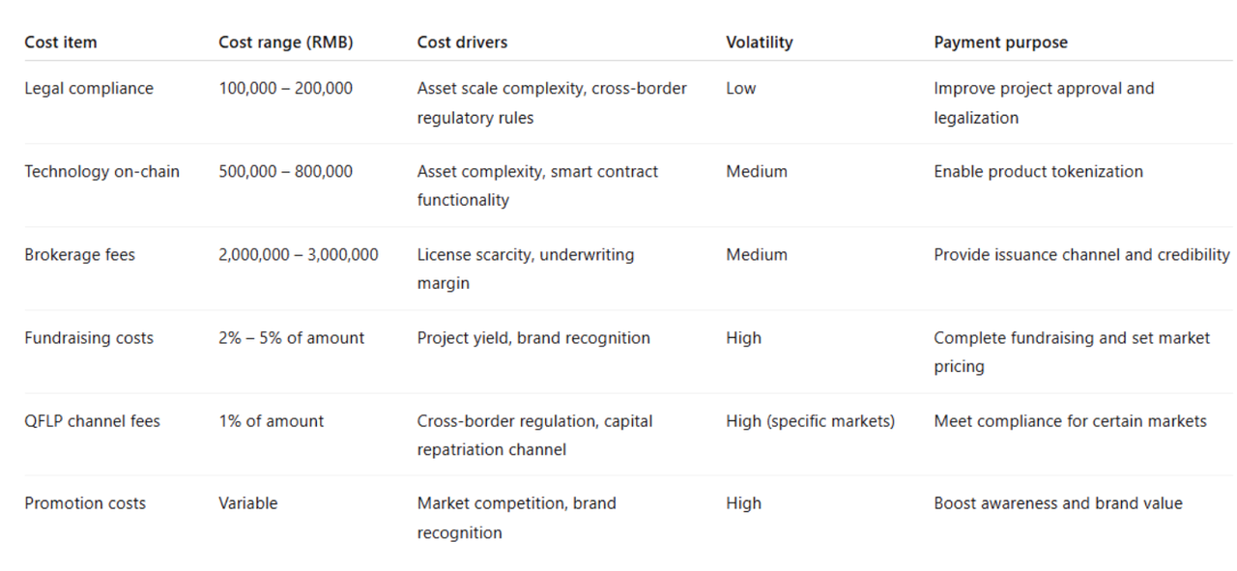This screenshot has height=571, width=1237.
Task: Click the '2% – 5% of amount' cell
Action: 291,338
